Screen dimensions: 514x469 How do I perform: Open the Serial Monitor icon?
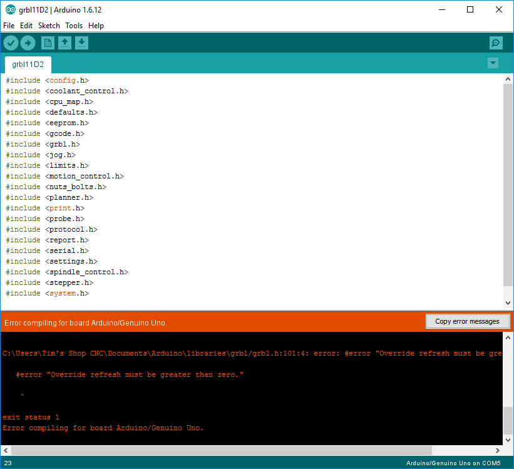(x=496, y=43)
